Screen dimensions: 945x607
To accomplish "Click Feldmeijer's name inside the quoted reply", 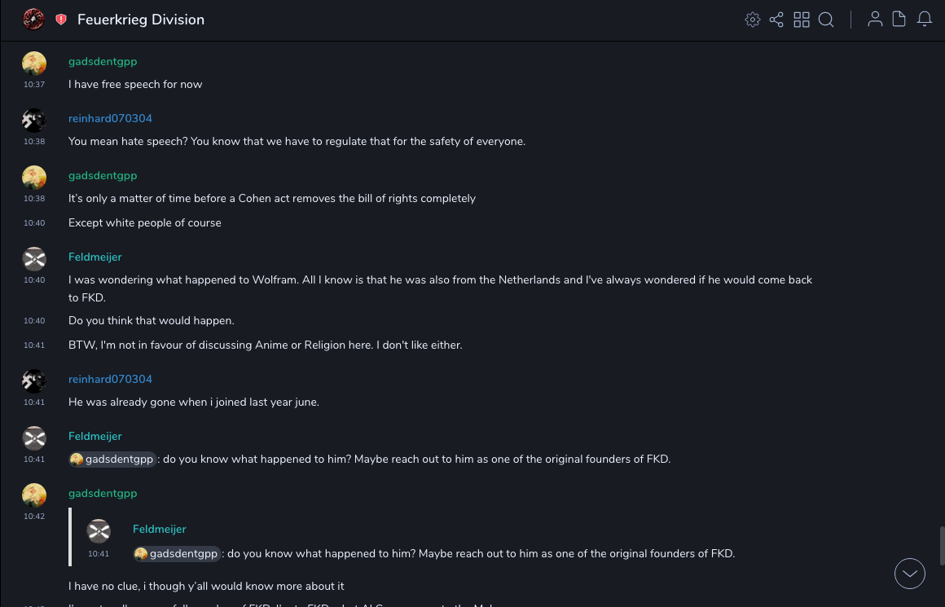I will click(x=160, y=530).
